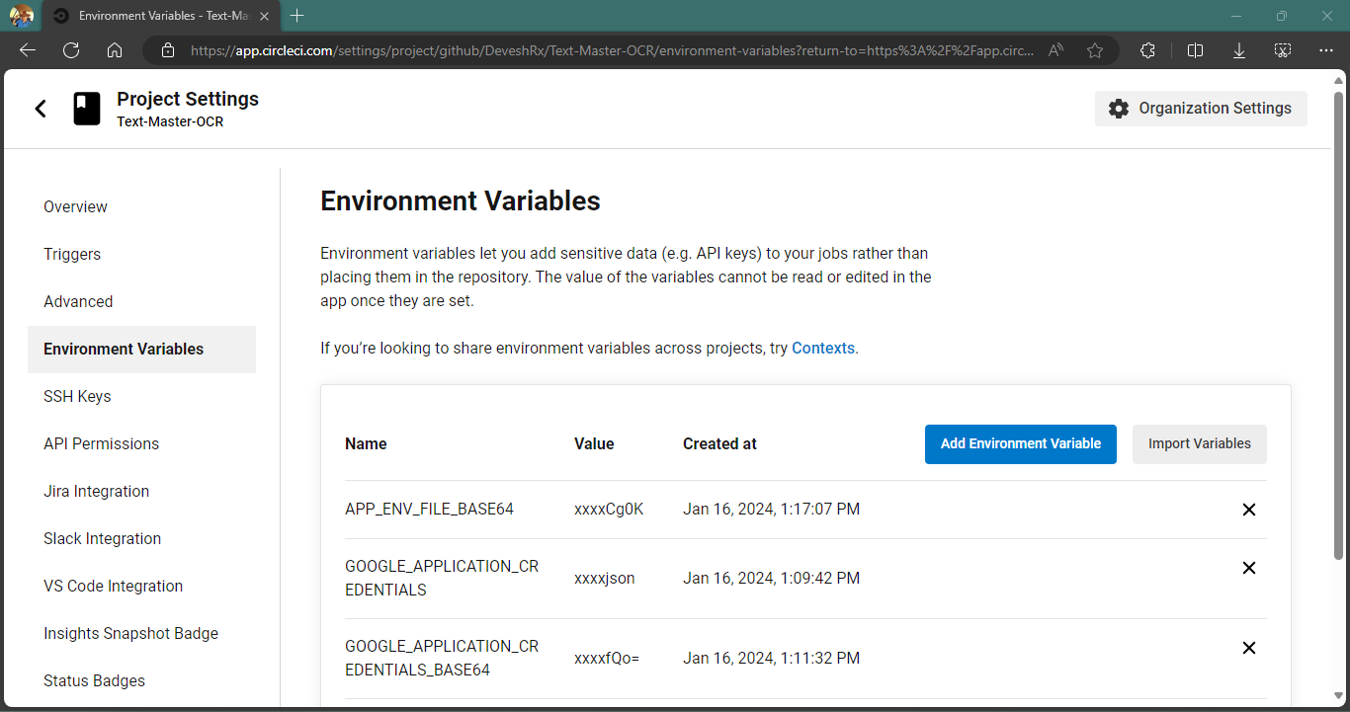Click the browser profile avatar icon
This screenshot has height=712, width=1350.
pos(22,16)
